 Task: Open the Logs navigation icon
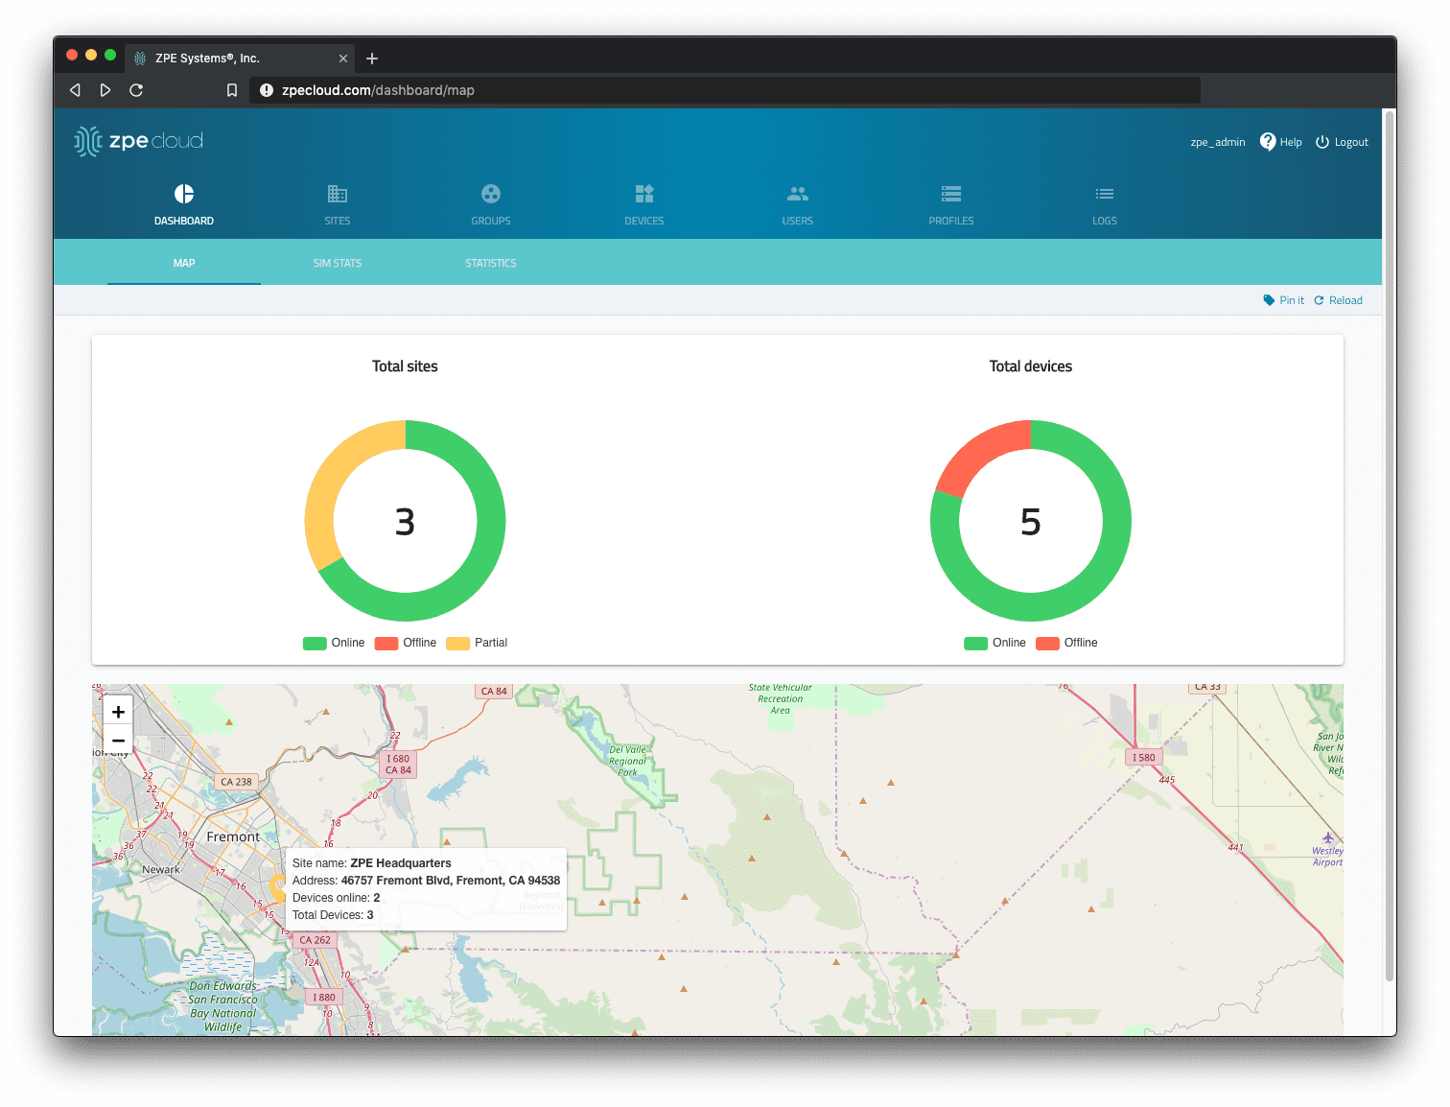(x=1105, y=194)
